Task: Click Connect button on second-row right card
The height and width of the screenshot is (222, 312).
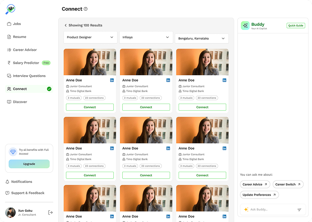Action: click(202, 175)
